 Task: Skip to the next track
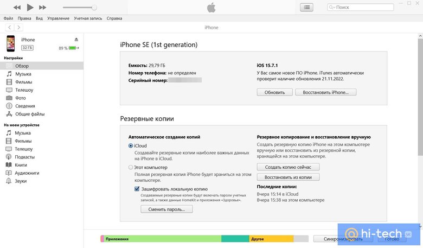(x=43, y=8)
